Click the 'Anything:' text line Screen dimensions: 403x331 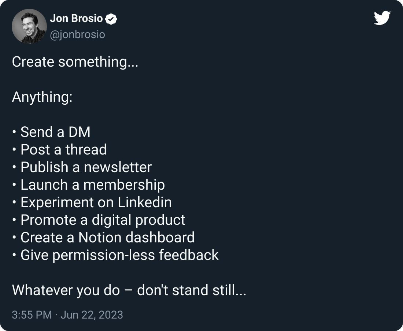(x=42, y=97)
